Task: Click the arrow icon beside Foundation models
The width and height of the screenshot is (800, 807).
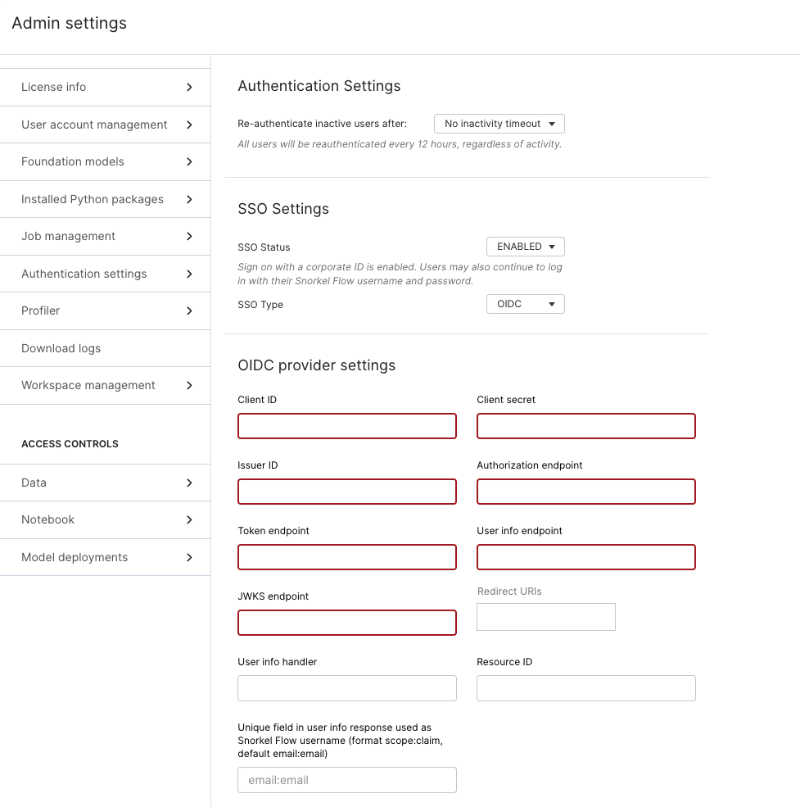Action: (x=189, y=162)
